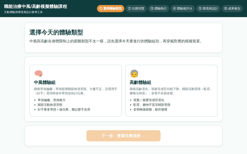Open step ⑥ 成果報告
The height and width of the screenshot is (154, 247).
tap(232, 8)
